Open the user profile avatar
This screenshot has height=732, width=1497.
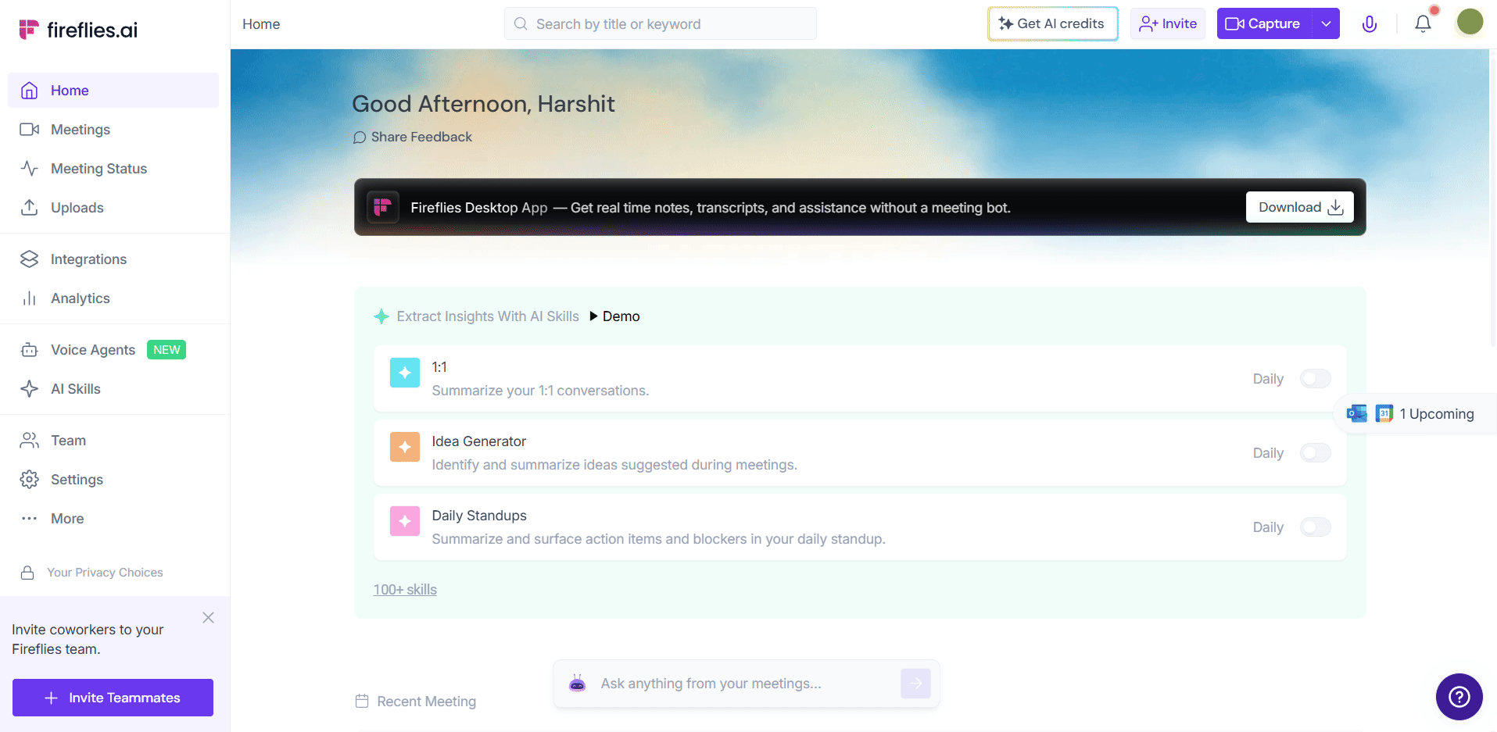(1470, 22)
